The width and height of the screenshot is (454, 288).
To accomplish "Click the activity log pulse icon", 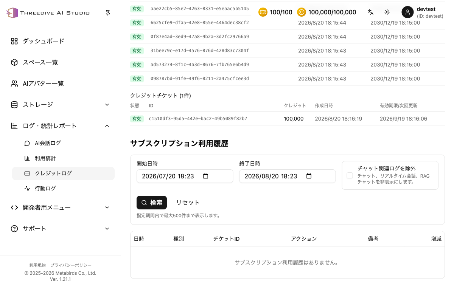I will pos(27,188).
